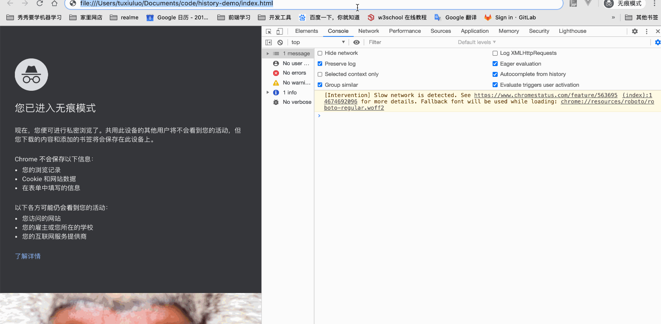Screen dimensions: 661x324
Task: Open the Default levels dropdown
Action: point(476,42)
